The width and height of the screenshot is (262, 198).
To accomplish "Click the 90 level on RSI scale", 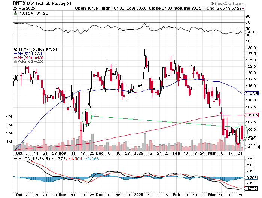I will coord(248,16).
